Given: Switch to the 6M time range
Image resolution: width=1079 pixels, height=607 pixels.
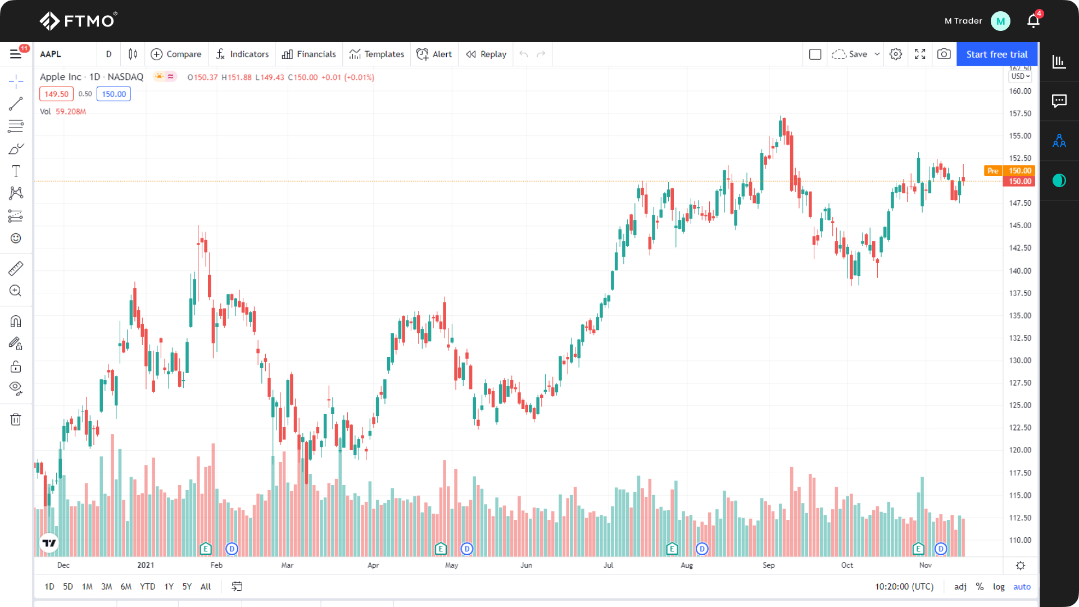Looking at the screenshot, I should coord(126,586).
